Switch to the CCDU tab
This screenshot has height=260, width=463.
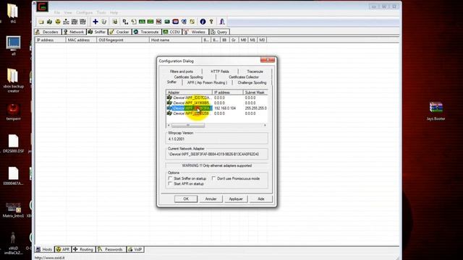[171, 32]
